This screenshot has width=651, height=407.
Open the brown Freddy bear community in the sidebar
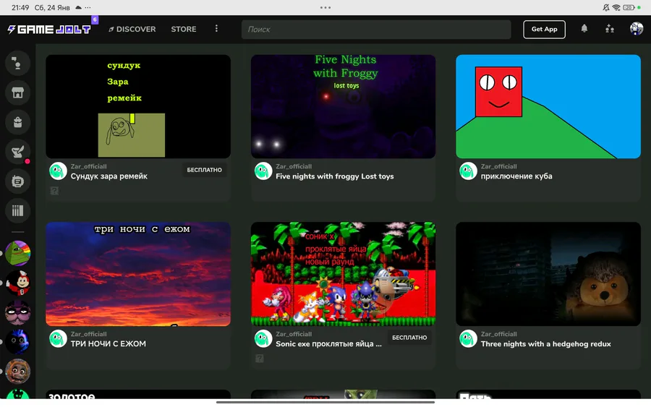point(17,372)
